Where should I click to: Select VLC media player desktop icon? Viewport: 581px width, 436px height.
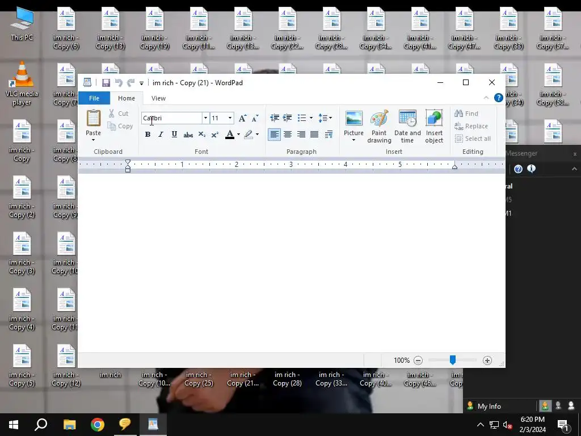click(x=22, y=84)
